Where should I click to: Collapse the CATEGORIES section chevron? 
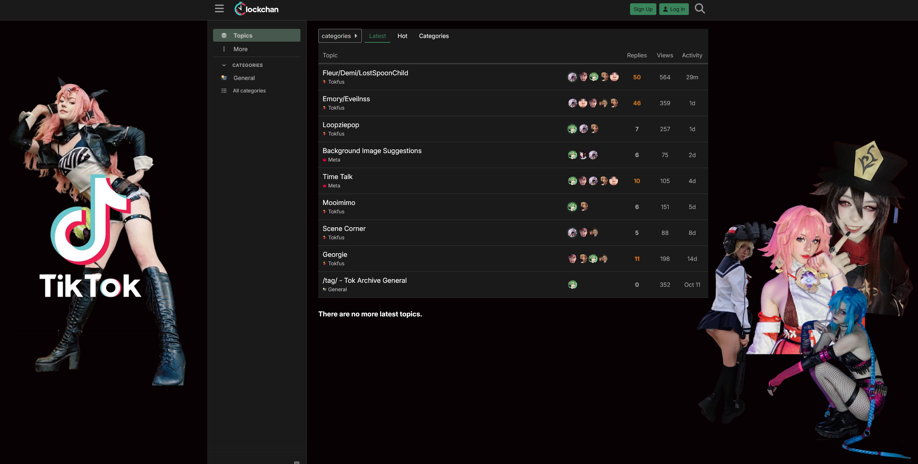224,65
